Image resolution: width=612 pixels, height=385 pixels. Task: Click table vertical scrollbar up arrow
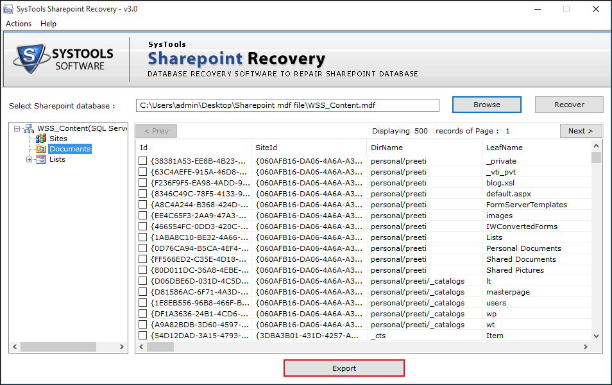pos(596,146)
